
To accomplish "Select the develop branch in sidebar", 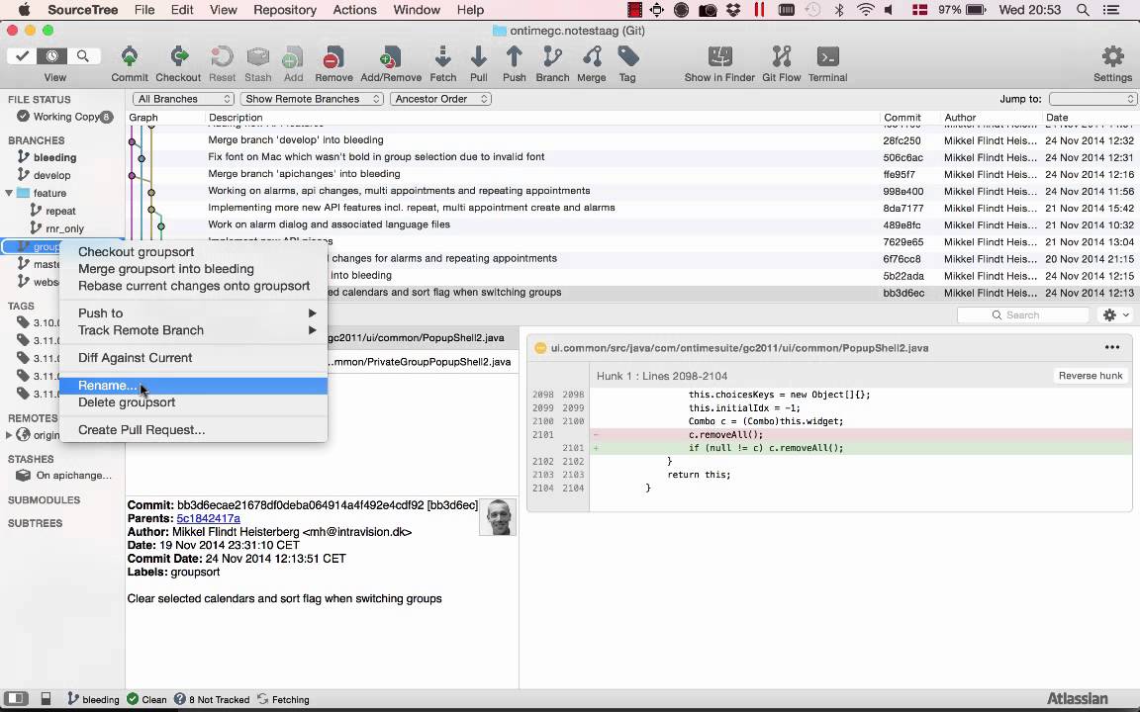I will [x=51, y=175].
